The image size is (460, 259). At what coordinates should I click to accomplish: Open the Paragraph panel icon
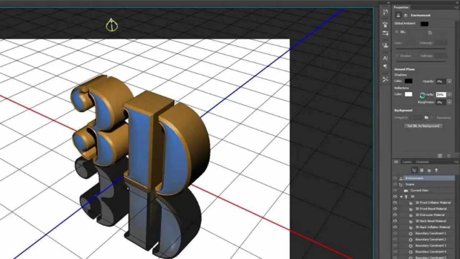coord(386,67)
